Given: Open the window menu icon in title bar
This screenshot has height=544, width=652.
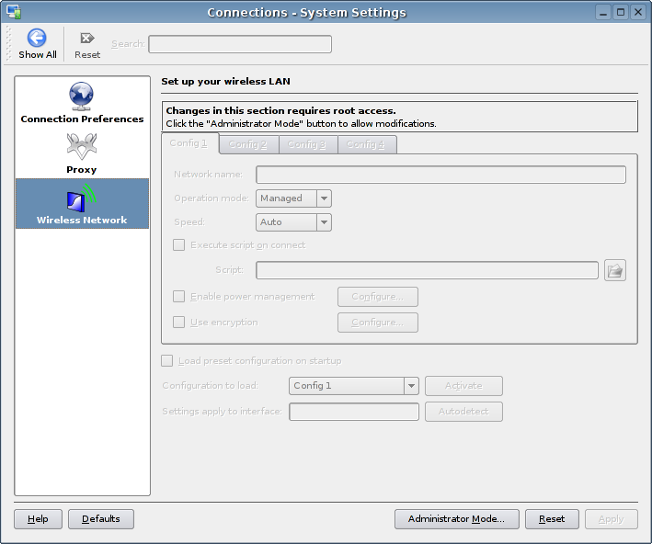Looking at the screenshot, I should tap(14, 12).
